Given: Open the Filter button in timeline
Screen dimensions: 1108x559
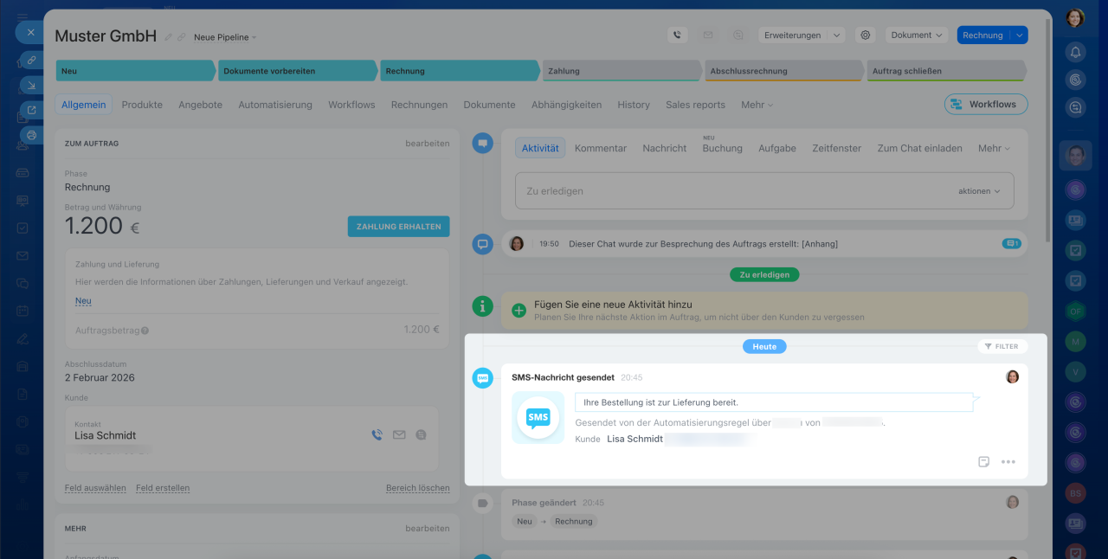Looking at the screenshot, I should tap(1002, 346).
